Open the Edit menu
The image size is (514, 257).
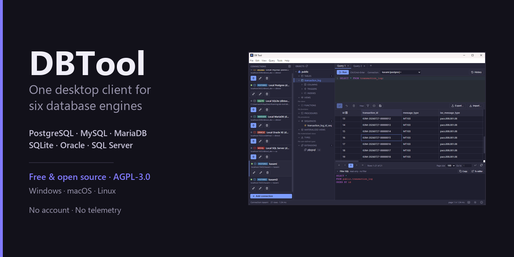click(x=257, y=61)
